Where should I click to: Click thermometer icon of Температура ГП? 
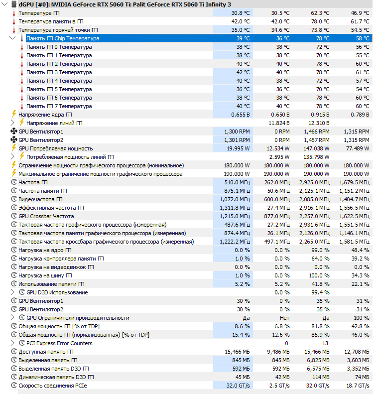[14, 13]
